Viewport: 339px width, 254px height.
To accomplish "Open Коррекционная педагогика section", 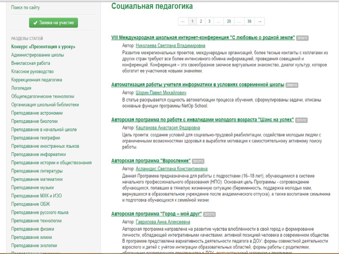I will [36, 80].
